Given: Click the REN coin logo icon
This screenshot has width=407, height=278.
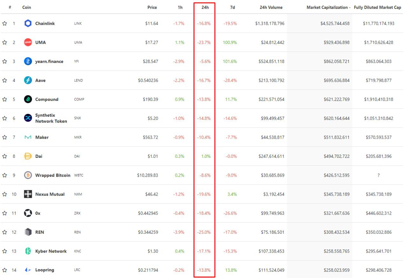Looking at the screenshot, I should tap(28, 232).
